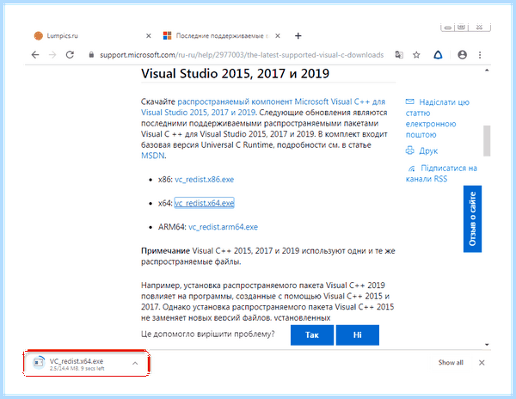Close the Microsoft support tab

coord(278,36)
